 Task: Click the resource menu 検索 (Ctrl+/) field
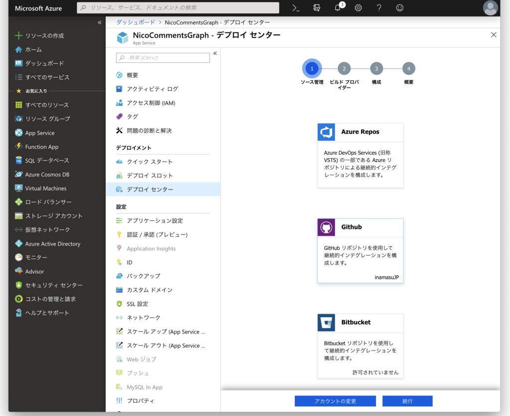tap(163, 58)
